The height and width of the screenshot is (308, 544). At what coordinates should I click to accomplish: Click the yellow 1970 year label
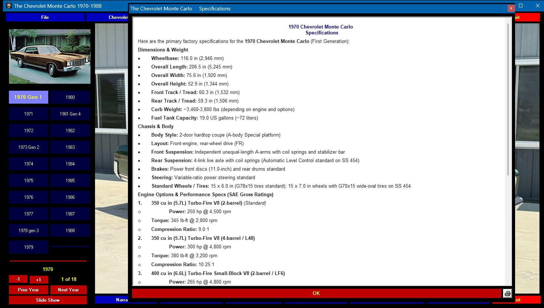(x=48, y=269)
